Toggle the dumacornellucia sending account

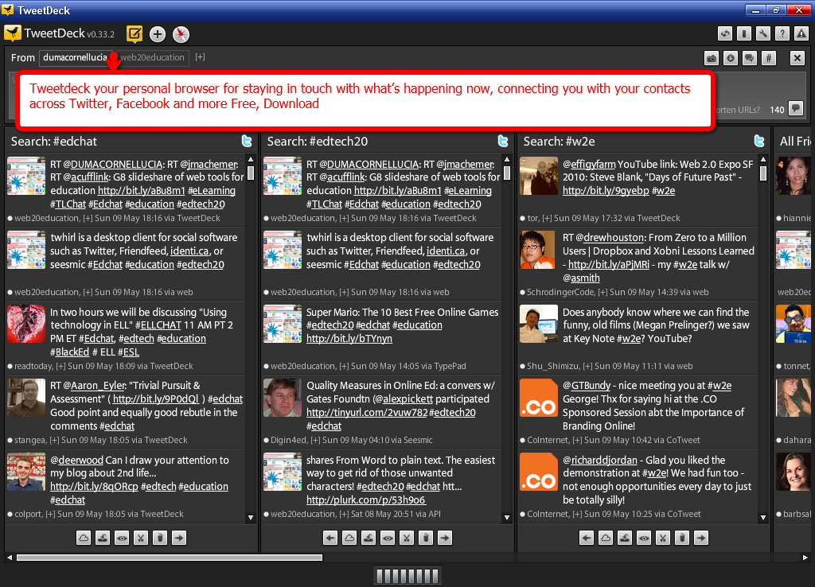pyautogui.click(x=74, y=57)
